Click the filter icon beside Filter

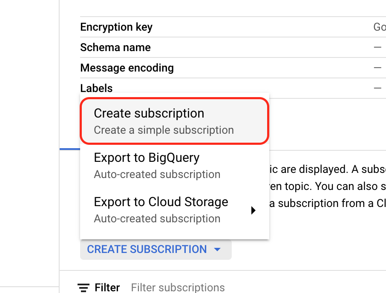(x=84, y=287)
